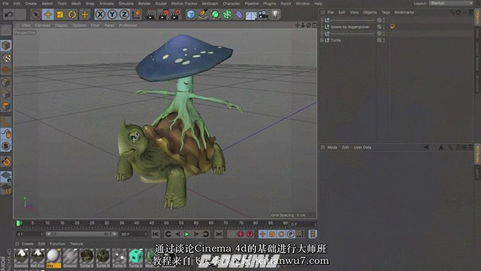Viewport: 481px width, 271px height.
Task: Open the MoGraph menu
Action: [210, 3]
